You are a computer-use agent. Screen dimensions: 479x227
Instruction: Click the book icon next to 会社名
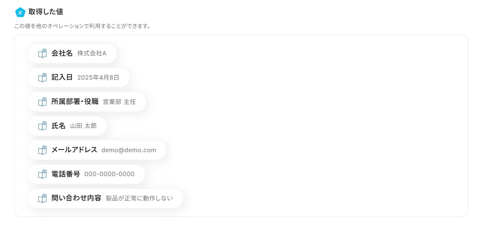tap(43, 53)
